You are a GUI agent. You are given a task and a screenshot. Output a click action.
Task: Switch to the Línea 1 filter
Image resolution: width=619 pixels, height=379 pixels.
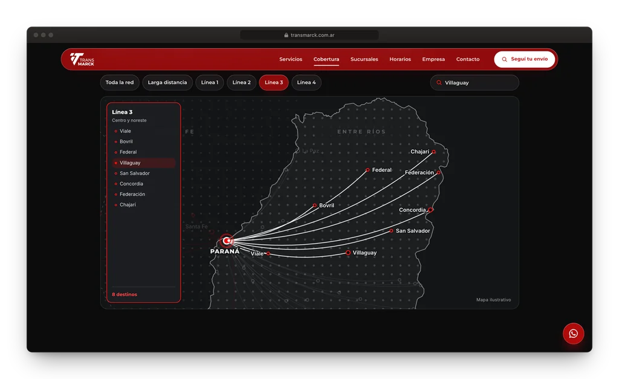pos(210,83)
